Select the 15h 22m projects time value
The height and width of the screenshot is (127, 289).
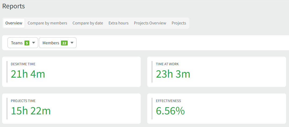[x=31, y=111]
